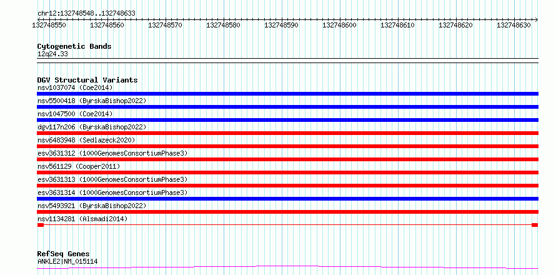Open the esv3631312 1000Genomes variant label
Image resolution: width=556 pixels, height=275 pixels.
point(112,153)
